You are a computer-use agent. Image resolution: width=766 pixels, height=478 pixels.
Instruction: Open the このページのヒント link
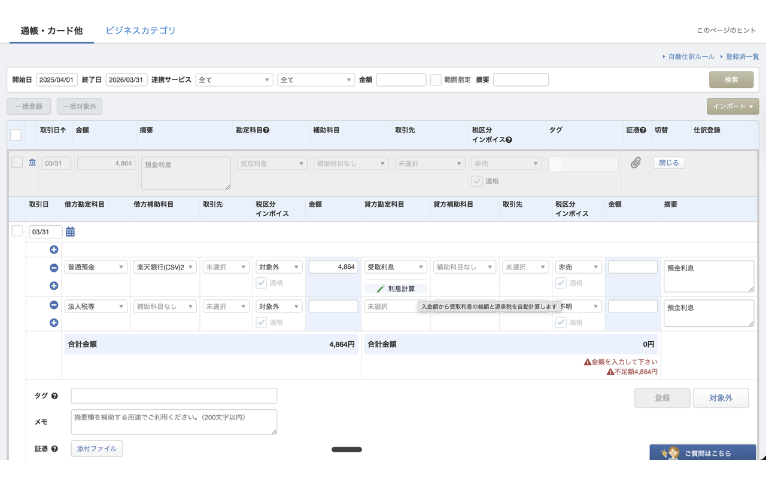pos(727,30)
